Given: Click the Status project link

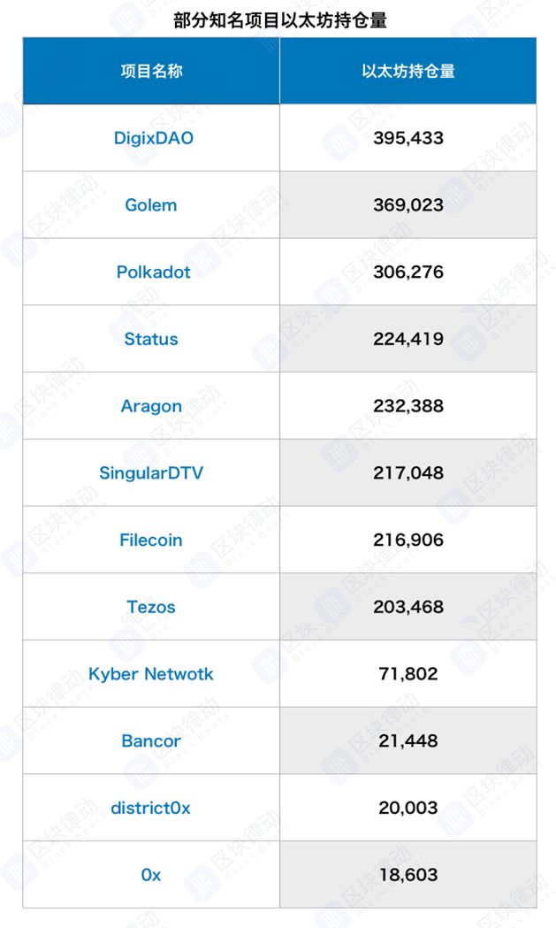Looking at the screenshot, I should click(151, 339).
